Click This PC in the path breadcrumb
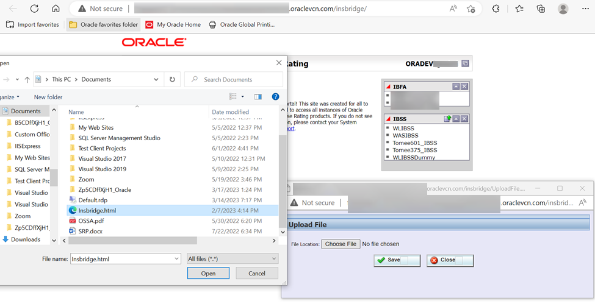Screen dimensions: 595x304 coord(62,80)
